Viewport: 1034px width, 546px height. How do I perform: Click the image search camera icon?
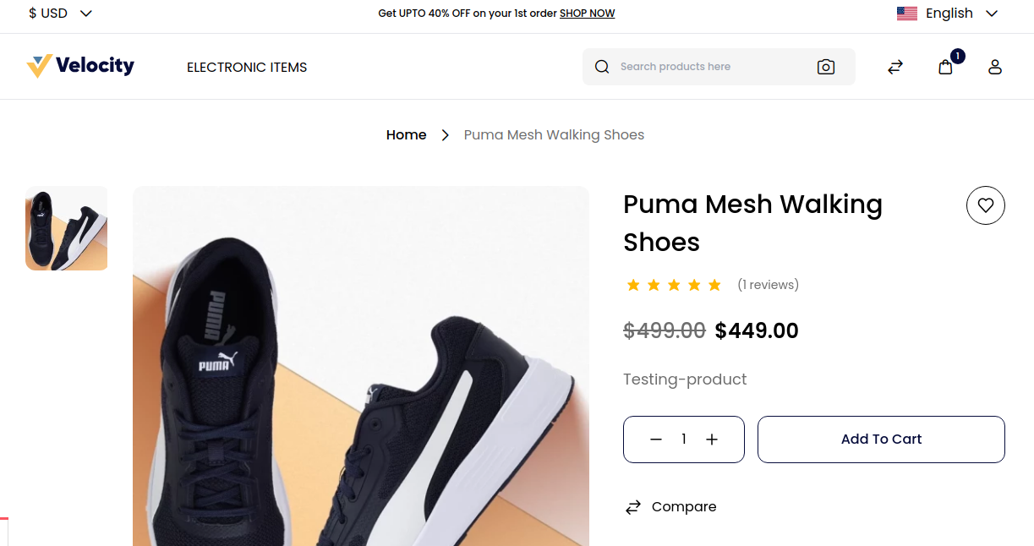point(826,67)
